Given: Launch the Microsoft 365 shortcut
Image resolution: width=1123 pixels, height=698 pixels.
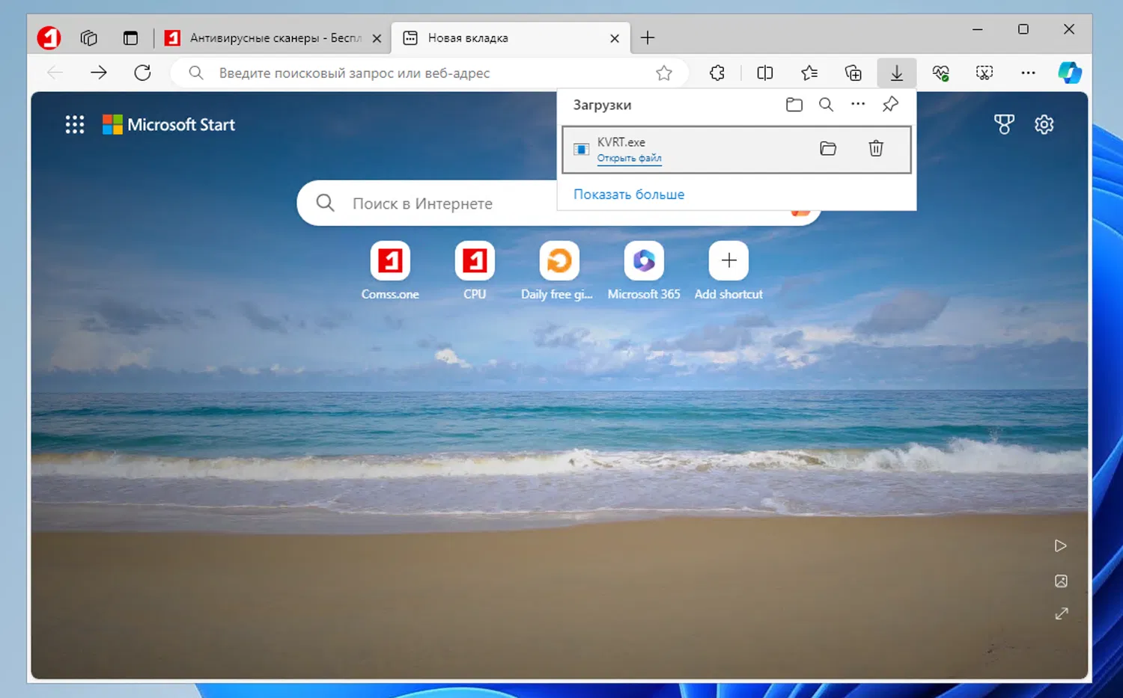Looking at the screenshot, I should tap(644, 271).
